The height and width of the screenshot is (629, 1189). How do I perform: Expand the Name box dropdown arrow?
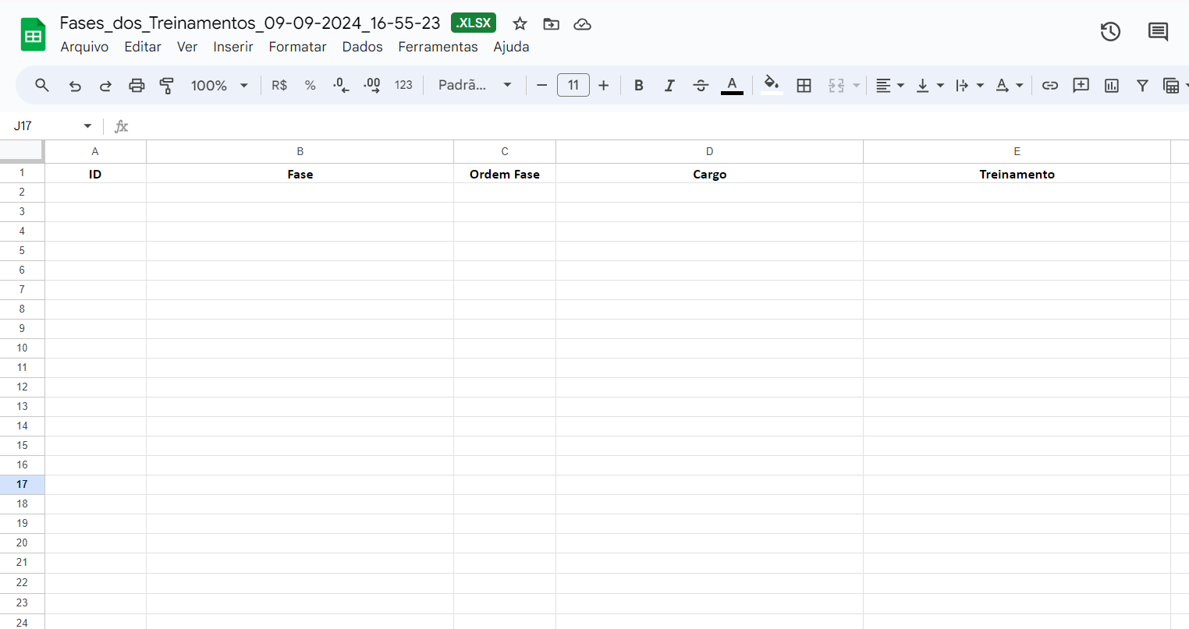click(x=87, y=125)
